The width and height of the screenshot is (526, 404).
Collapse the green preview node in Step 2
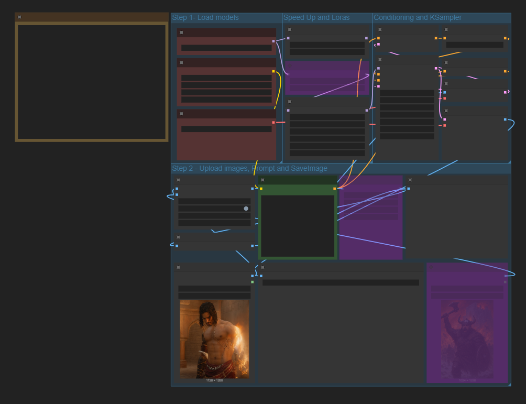(262, 180)
